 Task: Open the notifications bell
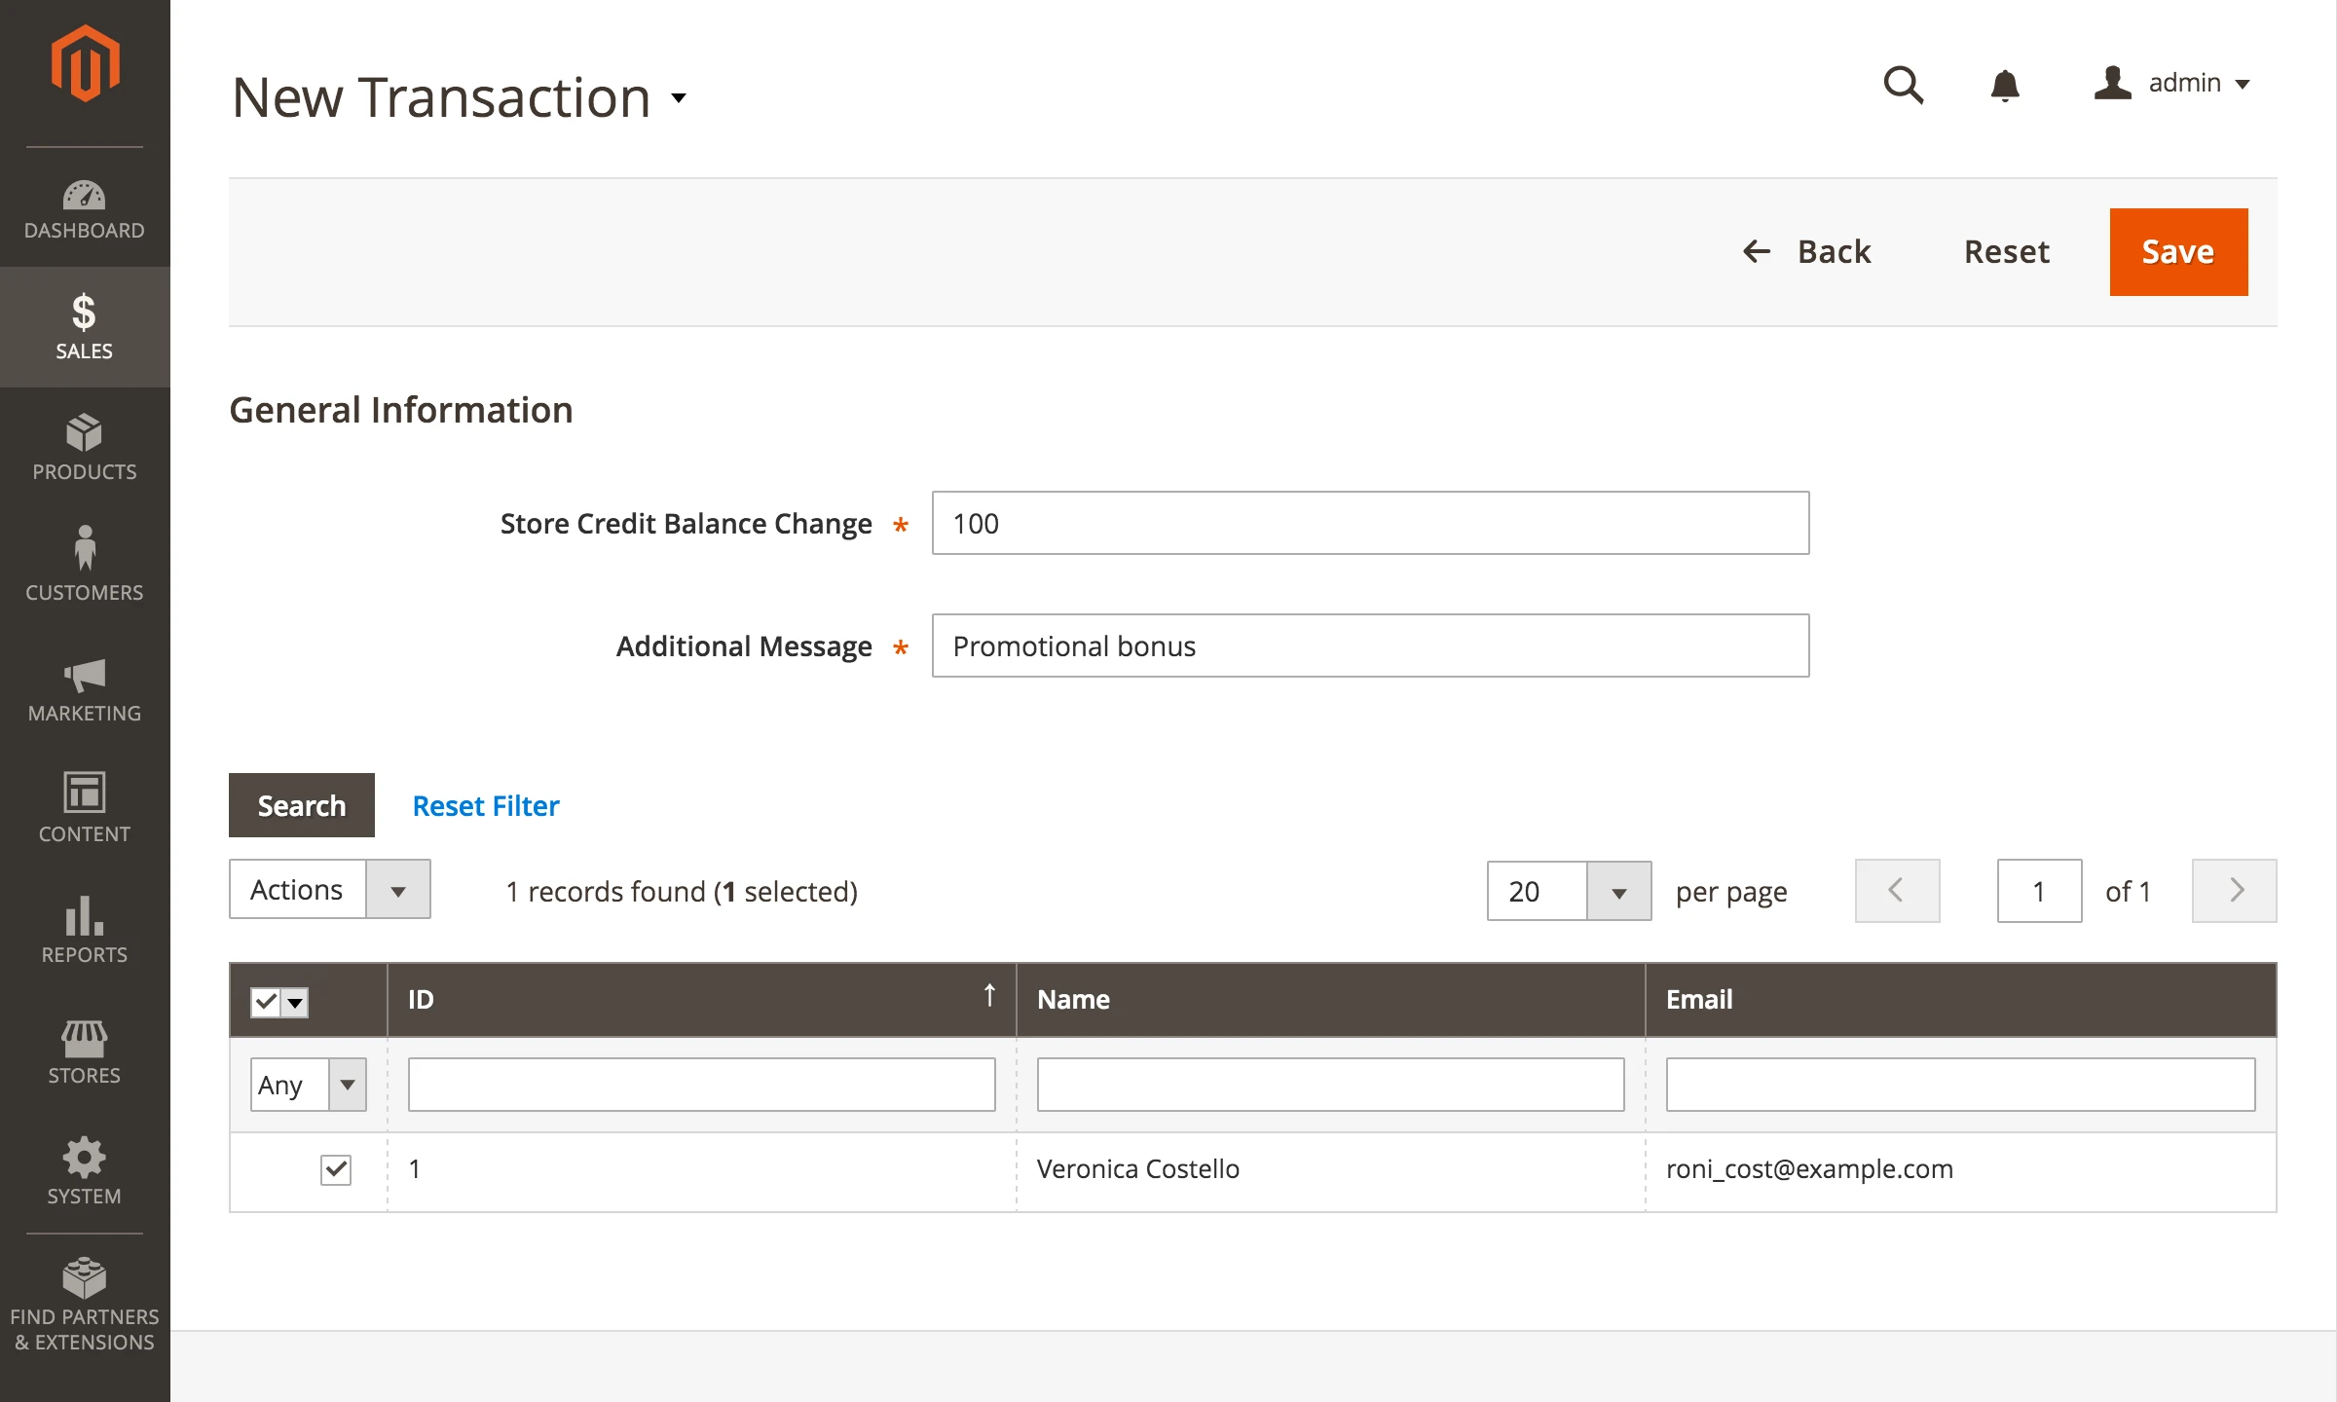2006,86
